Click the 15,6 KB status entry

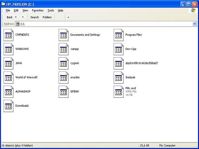tap(144, 145)
